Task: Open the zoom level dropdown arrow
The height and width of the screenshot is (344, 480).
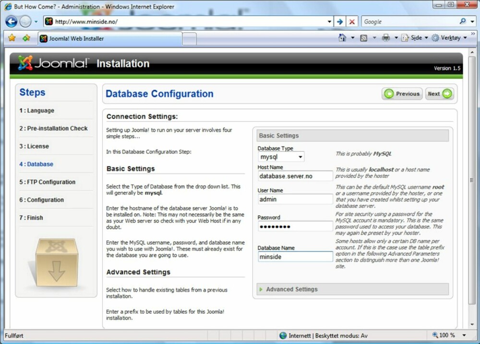Action: [x=464, y=335]
